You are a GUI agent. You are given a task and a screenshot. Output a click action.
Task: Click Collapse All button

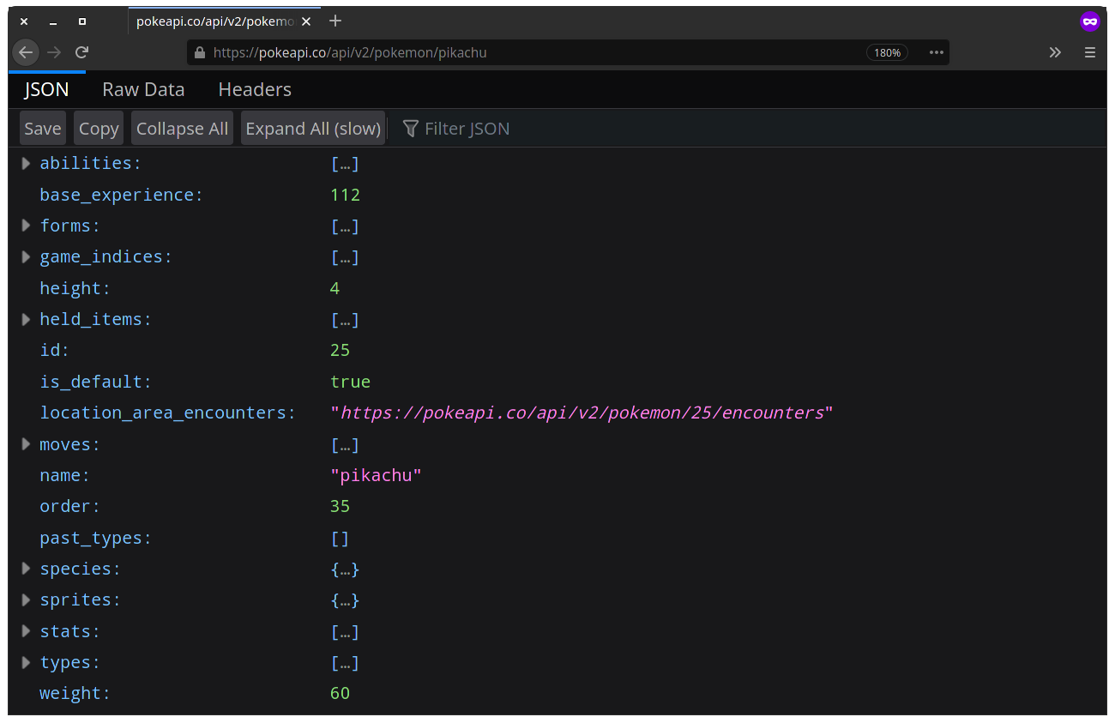click(182, 129)
